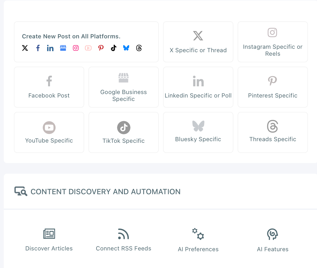Open the Instagram Specific or Reels composer

(272, 42)
